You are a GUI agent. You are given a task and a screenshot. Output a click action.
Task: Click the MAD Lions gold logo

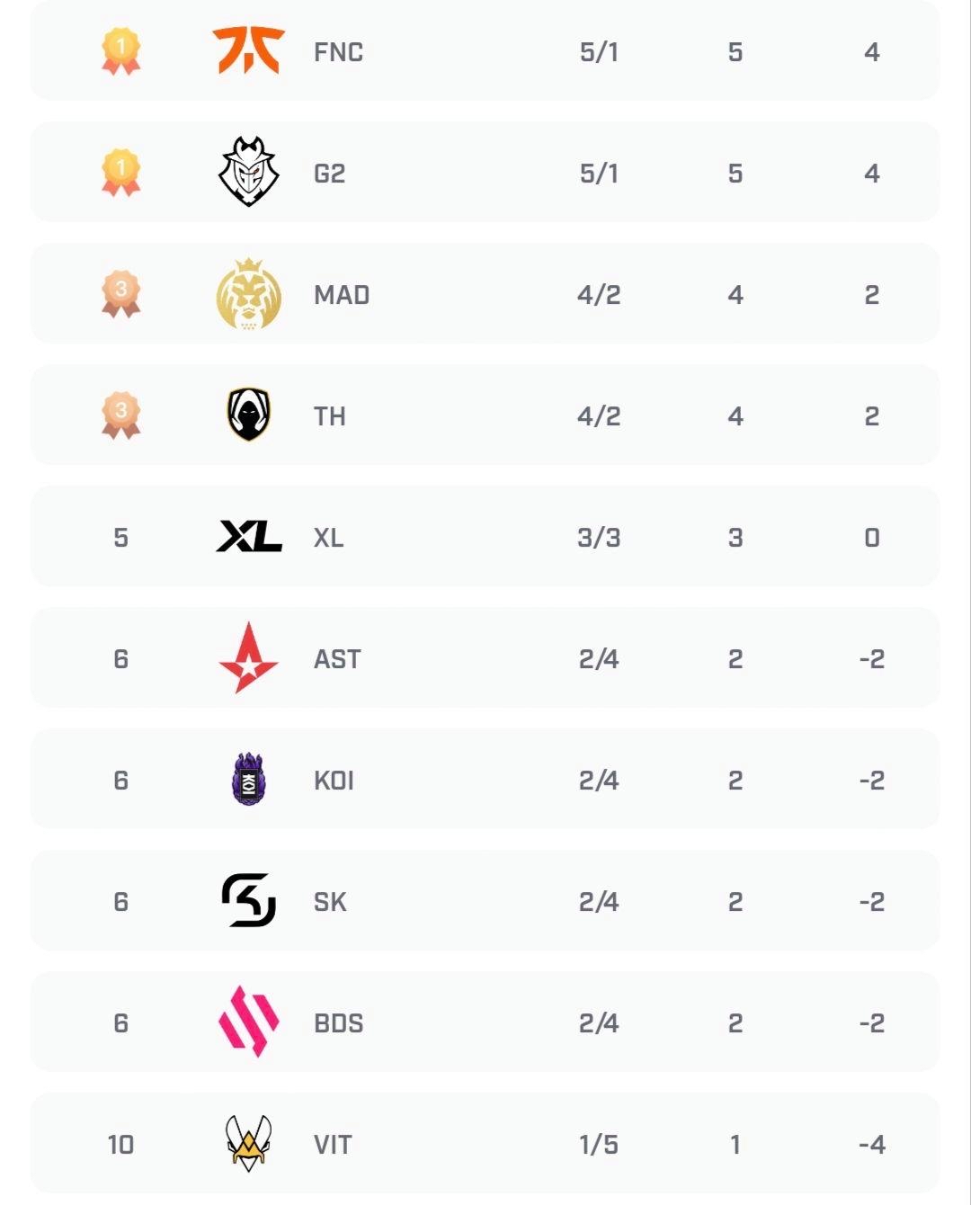(x=248, y=294)
